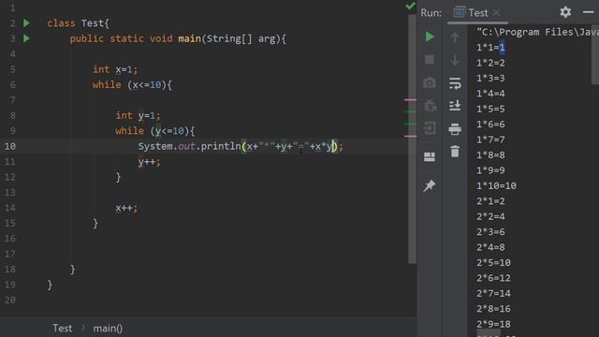Image resolution: width=599 pixels, height=337 pixels.
Task: Click on the System.out.println statement
Action: coord(241,146)
